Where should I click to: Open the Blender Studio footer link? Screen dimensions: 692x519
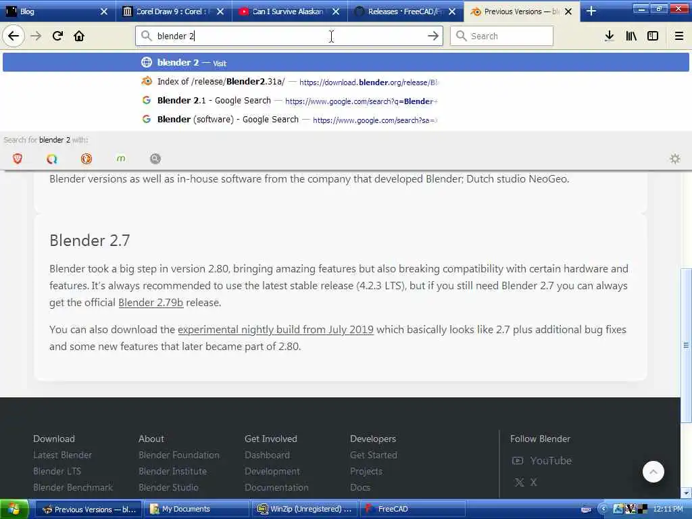(168, 488)
